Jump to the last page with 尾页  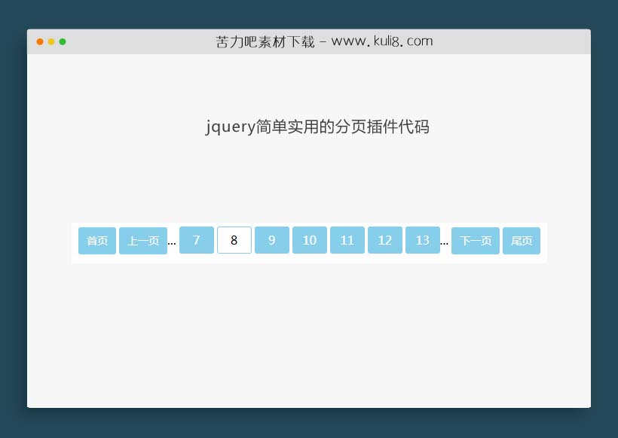[x=522, y=240]
